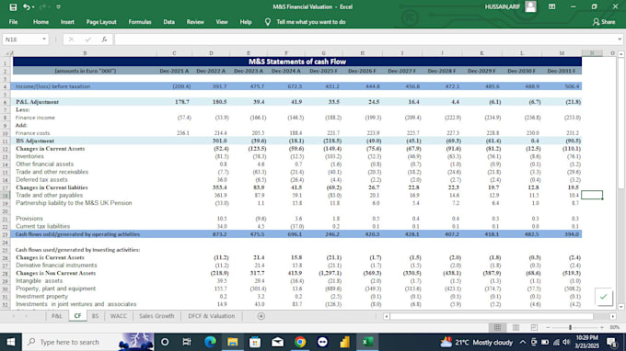Switch to Normal view icon in status bar

[x=497, y=327]
